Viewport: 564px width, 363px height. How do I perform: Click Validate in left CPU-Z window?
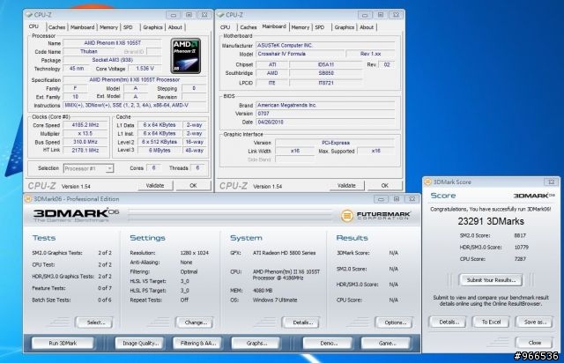[155, 186]
